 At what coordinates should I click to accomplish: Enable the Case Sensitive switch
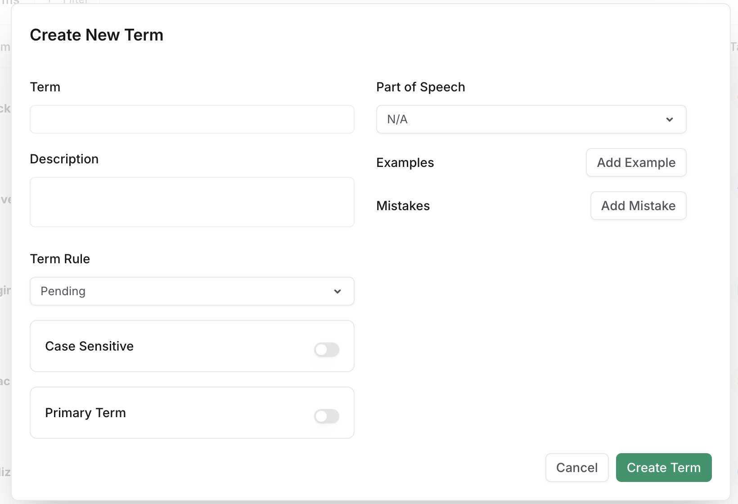pos(327,350)
